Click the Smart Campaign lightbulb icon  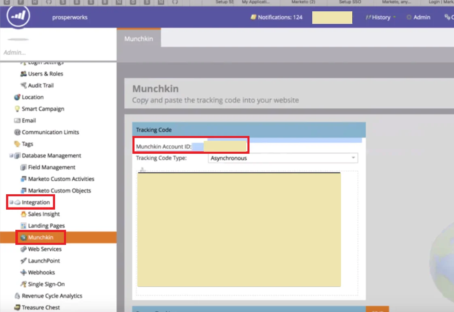click(17, 109)
